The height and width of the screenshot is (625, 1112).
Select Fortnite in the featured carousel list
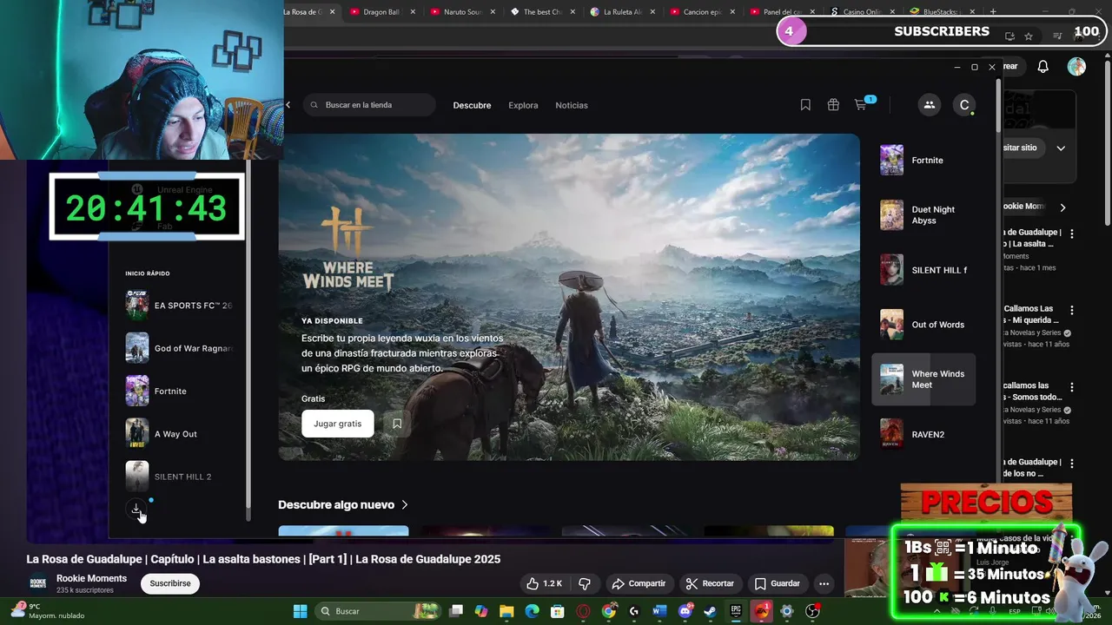point(923,161)
